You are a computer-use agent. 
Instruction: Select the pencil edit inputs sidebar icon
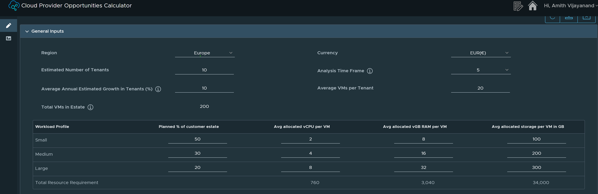pos(9,26)
